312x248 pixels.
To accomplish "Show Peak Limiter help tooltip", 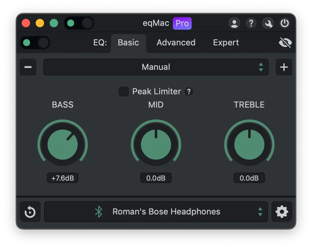I will tap(189, 92).
